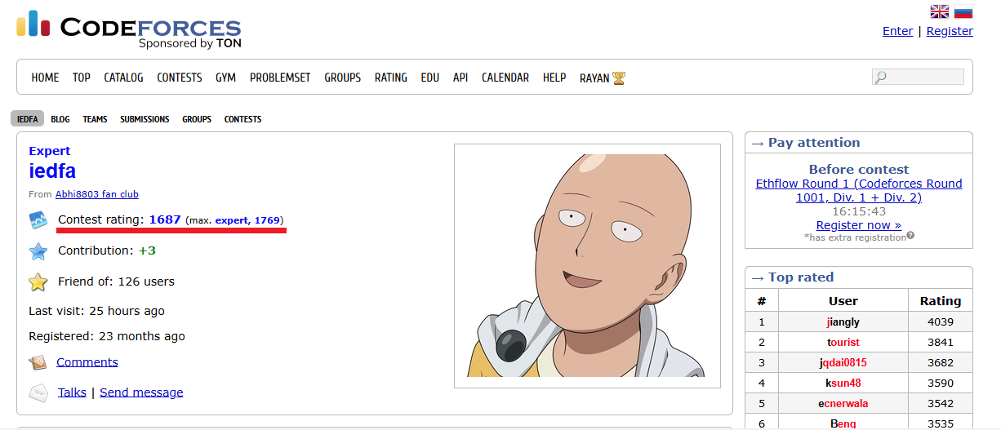Switch to the GROUPS profile tab
The width and height of the screenshot is (1001, 430).
pyautogui.click(x=197, y=119)
